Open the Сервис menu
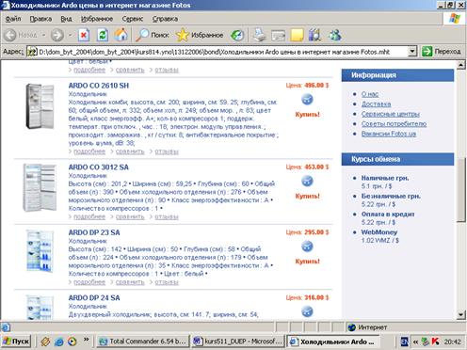Viewport: 467px width, 350px height. tap(133, 19)
